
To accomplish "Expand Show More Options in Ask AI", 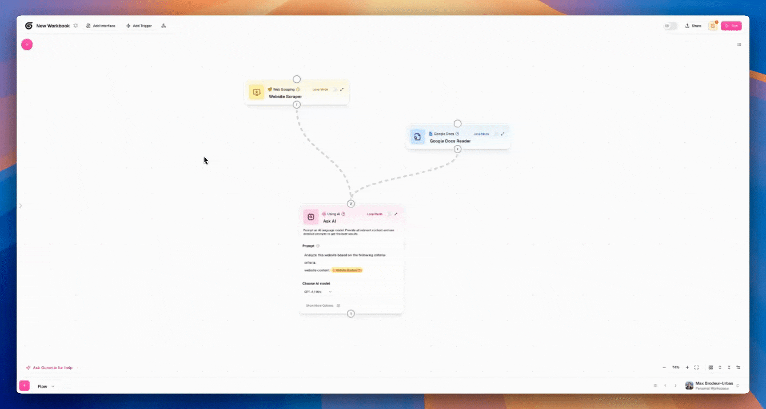I will click(323, 306).
